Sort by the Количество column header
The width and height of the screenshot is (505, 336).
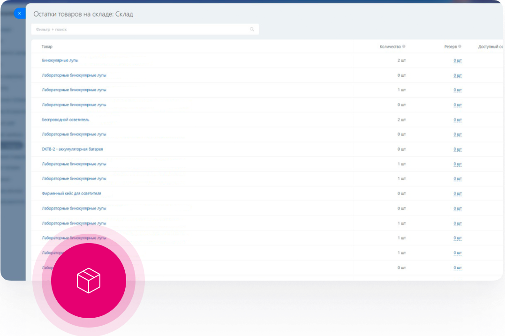coord(390,46)
